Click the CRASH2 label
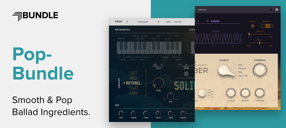The height and width of the screenshot is (128, 286). [x=175, y=57]
